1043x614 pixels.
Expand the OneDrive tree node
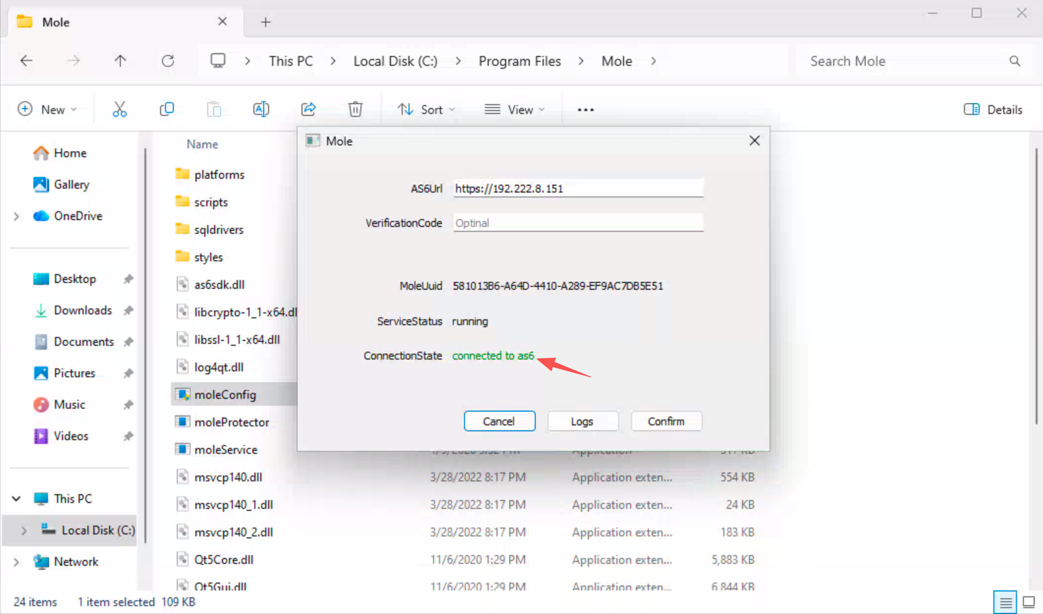16,216
